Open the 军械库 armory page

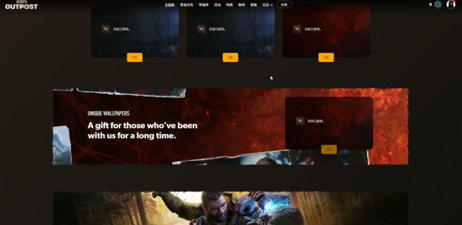(x=203, y=5)
